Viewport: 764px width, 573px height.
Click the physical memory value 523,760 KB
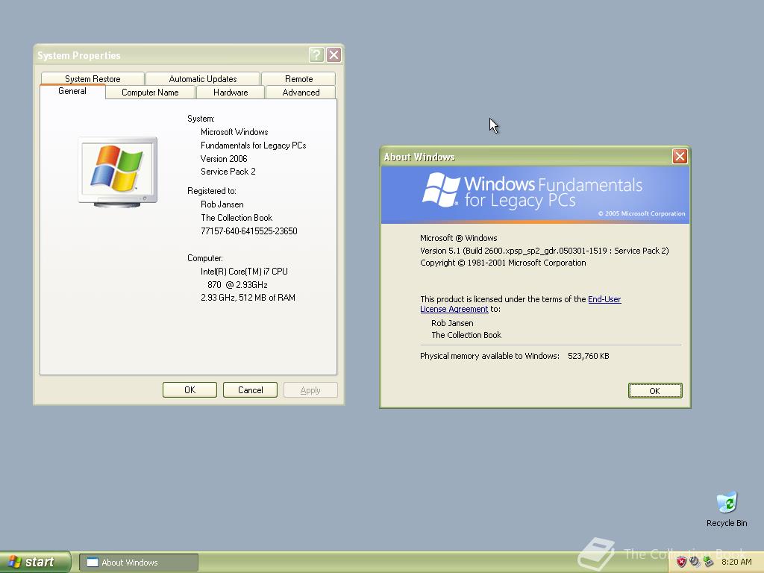589,356
